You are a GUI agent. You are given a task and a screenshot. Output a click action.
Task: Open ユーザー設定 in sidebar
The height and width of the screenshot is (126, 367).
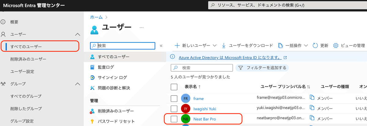point(22,71)
